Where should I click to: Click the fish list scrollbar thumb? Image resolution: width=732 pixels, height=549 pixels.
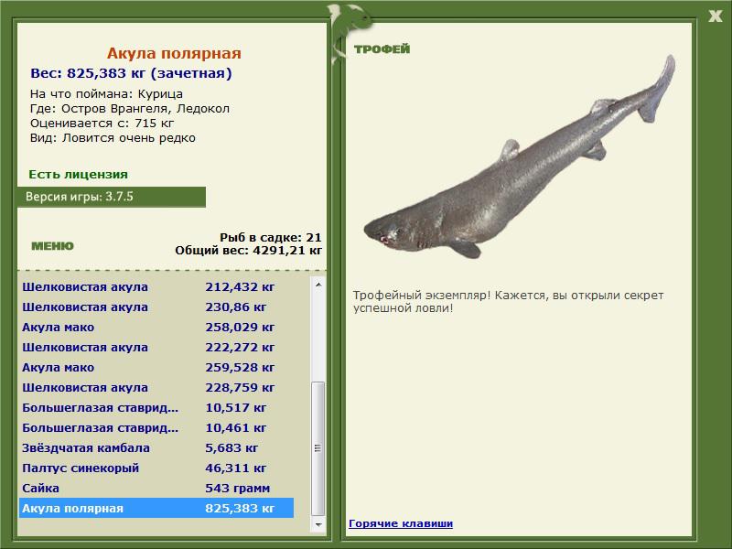pos(318,448)
